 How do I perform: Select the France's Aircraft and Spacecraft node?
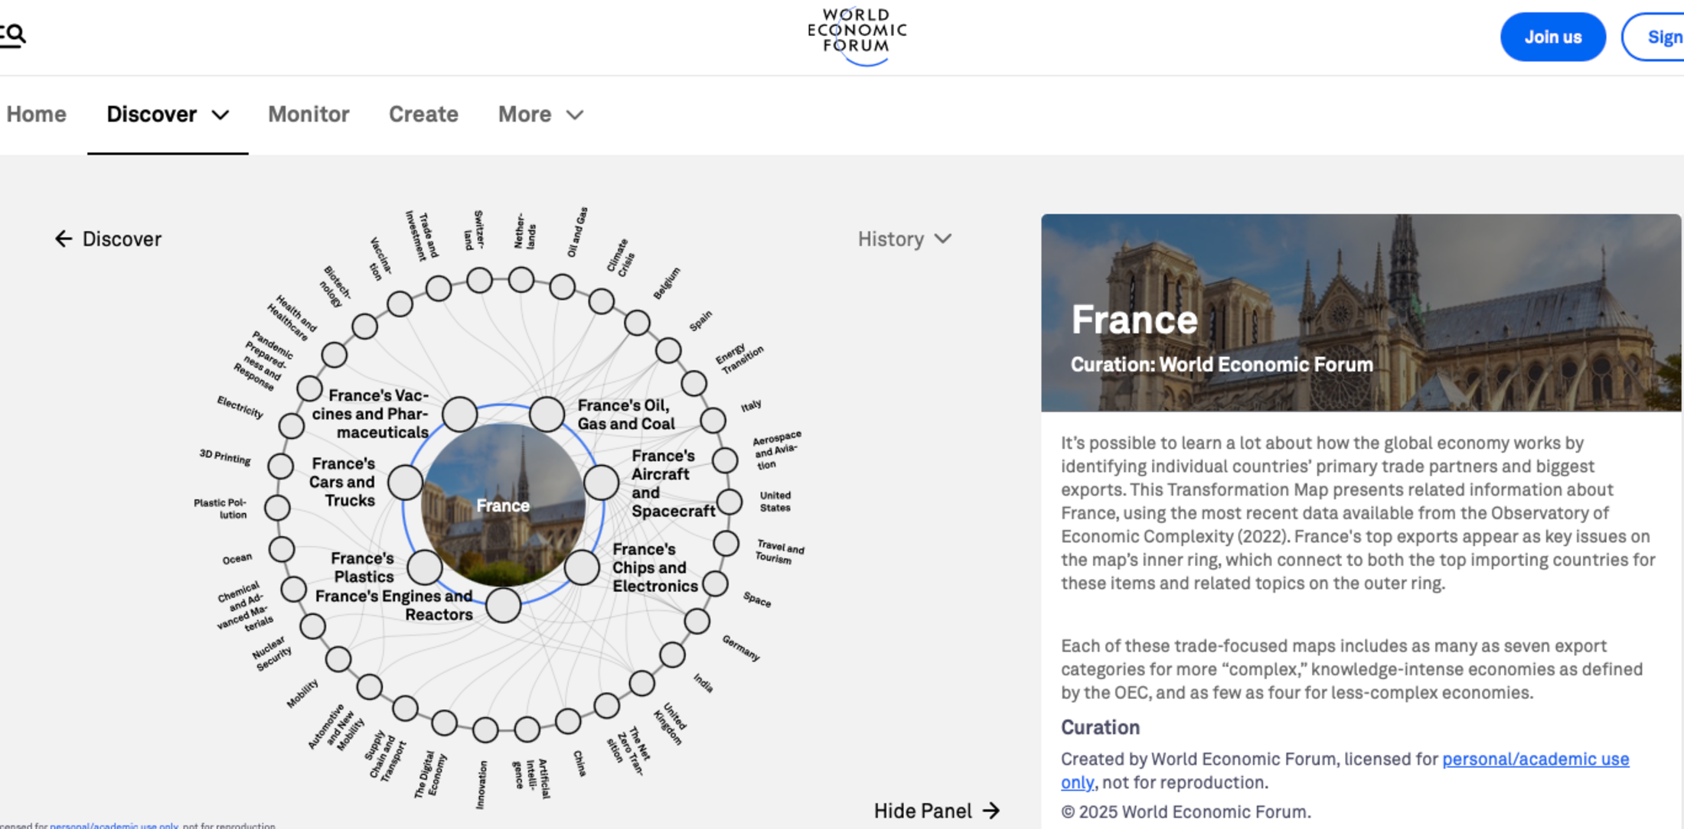point(601,483)
